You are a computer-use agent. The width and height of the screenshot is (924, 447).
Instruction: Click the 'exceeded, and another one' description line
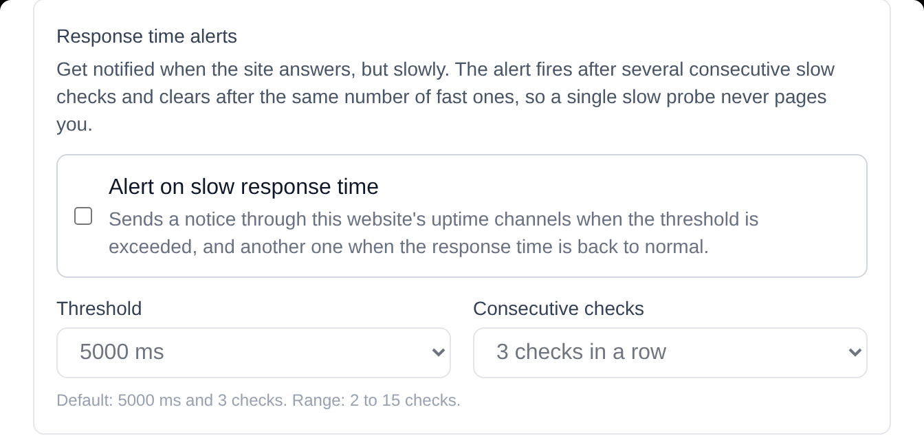click(x=408, y=247)
